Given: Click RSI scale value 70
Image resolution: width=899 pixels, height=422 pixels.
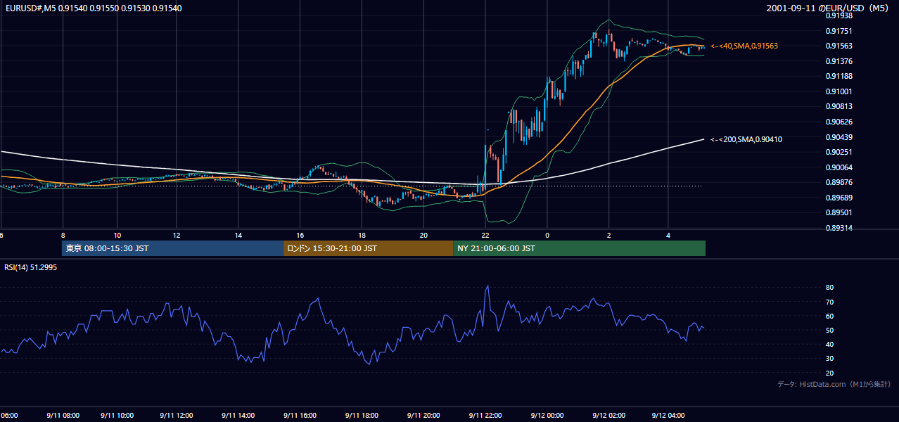Looking at the screenshot, I should tap(830, 302).
